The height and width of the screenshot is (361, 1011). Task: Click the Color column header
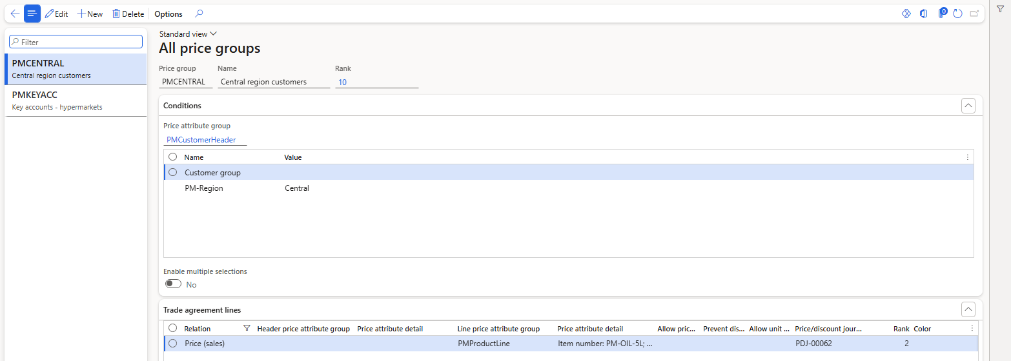pyautogui.click(x=923, y=329)
